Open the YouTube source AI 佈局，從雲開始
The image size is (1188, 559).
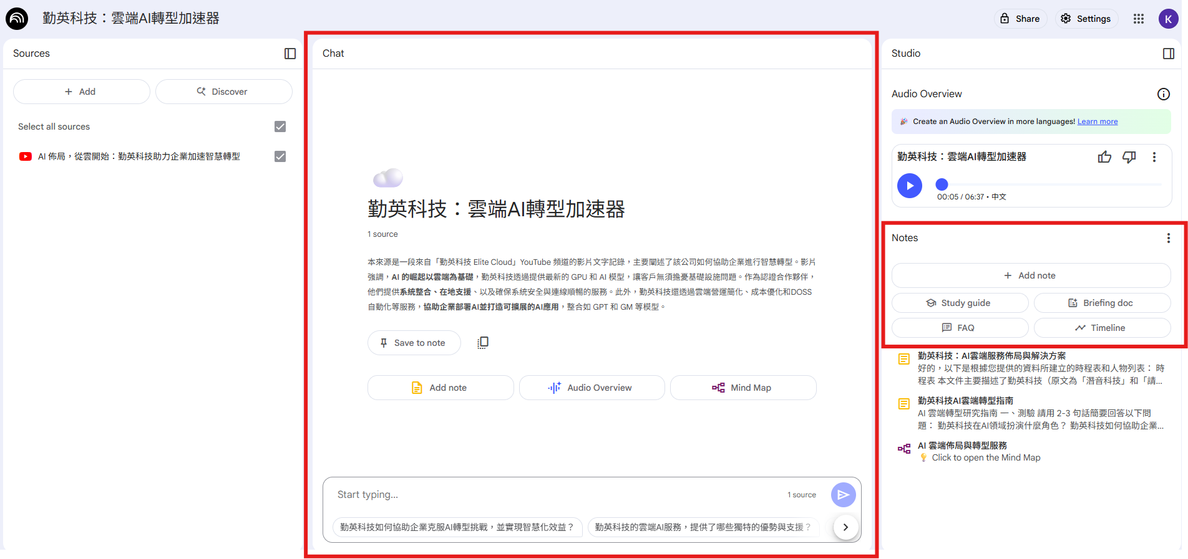(139, 156)
